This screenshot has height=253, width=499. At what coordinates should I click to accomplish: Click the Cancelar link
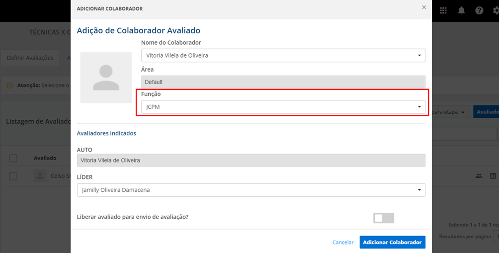pos(343,242)
